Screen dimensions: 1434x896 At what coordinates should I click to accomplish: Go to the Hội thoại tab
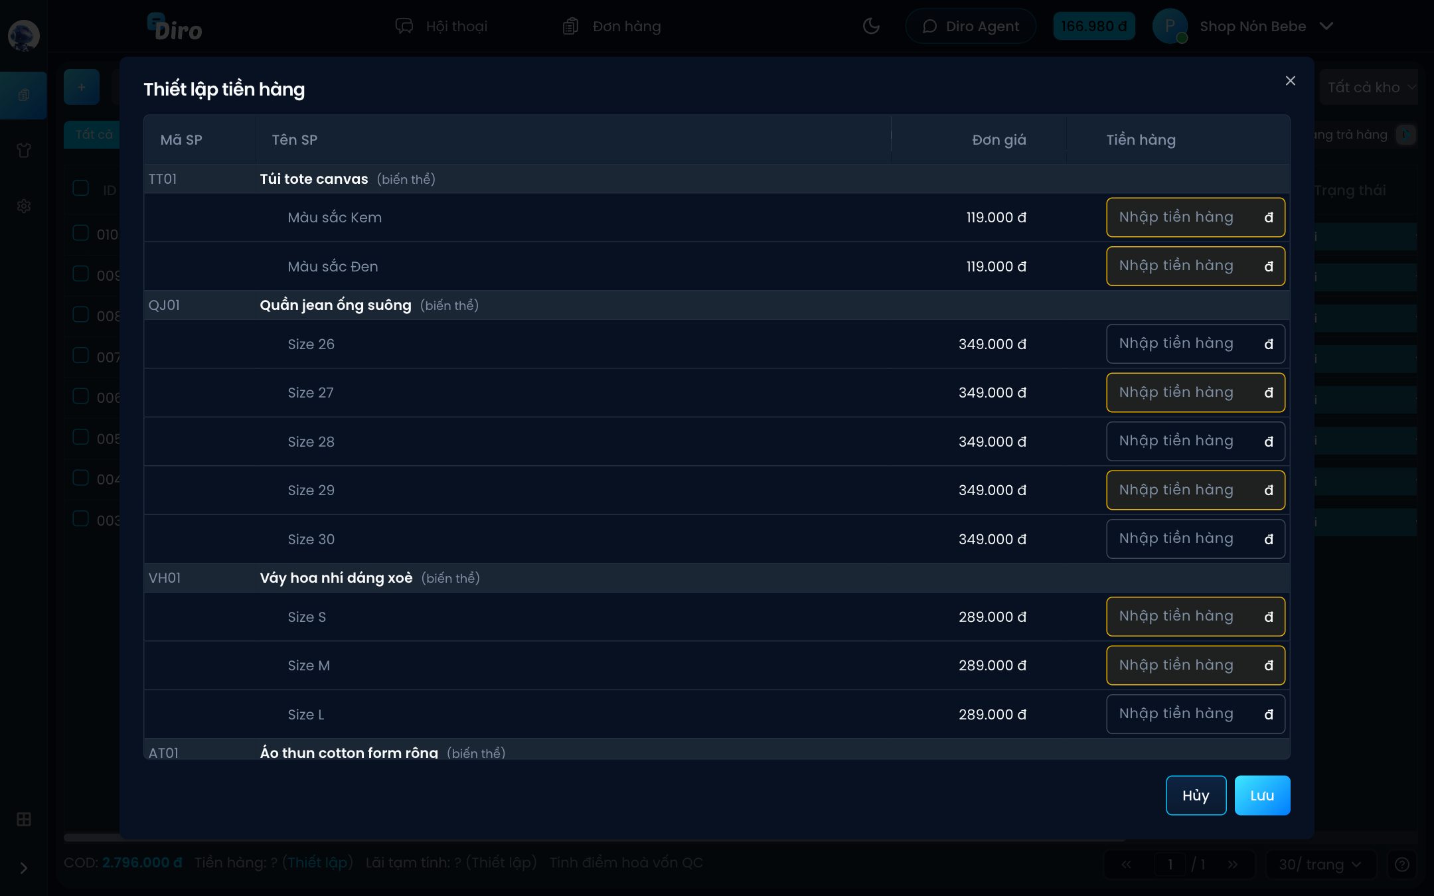(x=441, y=27)
